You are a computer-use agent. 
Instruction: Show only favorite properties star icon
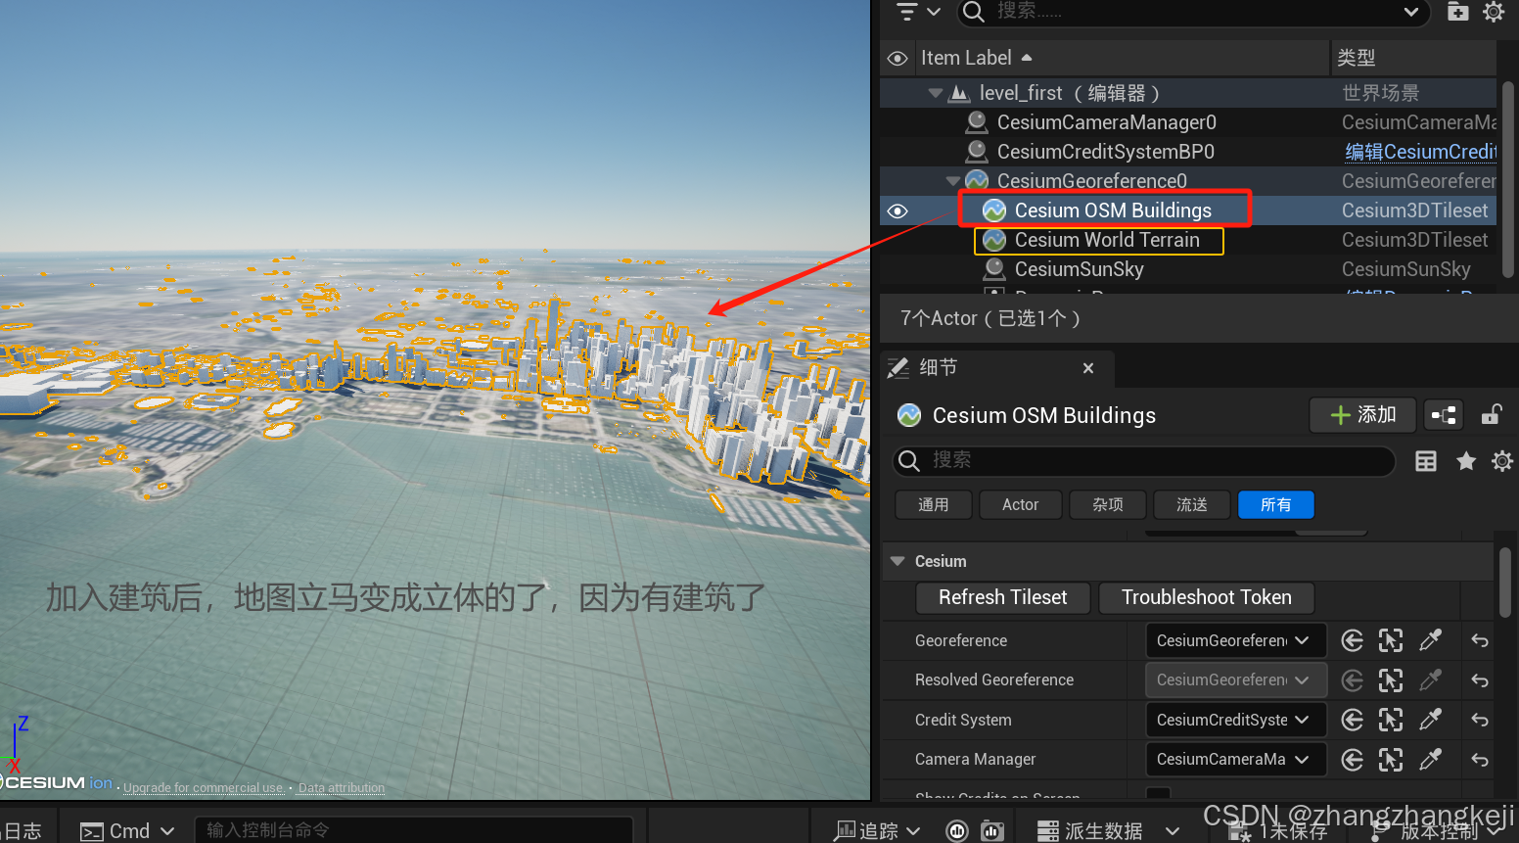[1466, 461]
